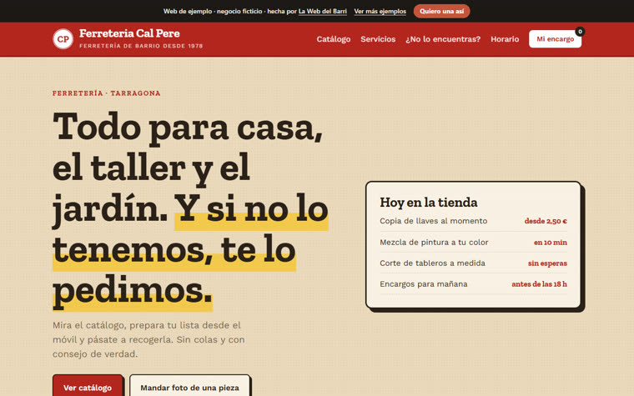The height and width of the screenshot is (396, 634).
Task: Click the FERRETERÍA · TARRAGONA label
Action: click(106, 93)
